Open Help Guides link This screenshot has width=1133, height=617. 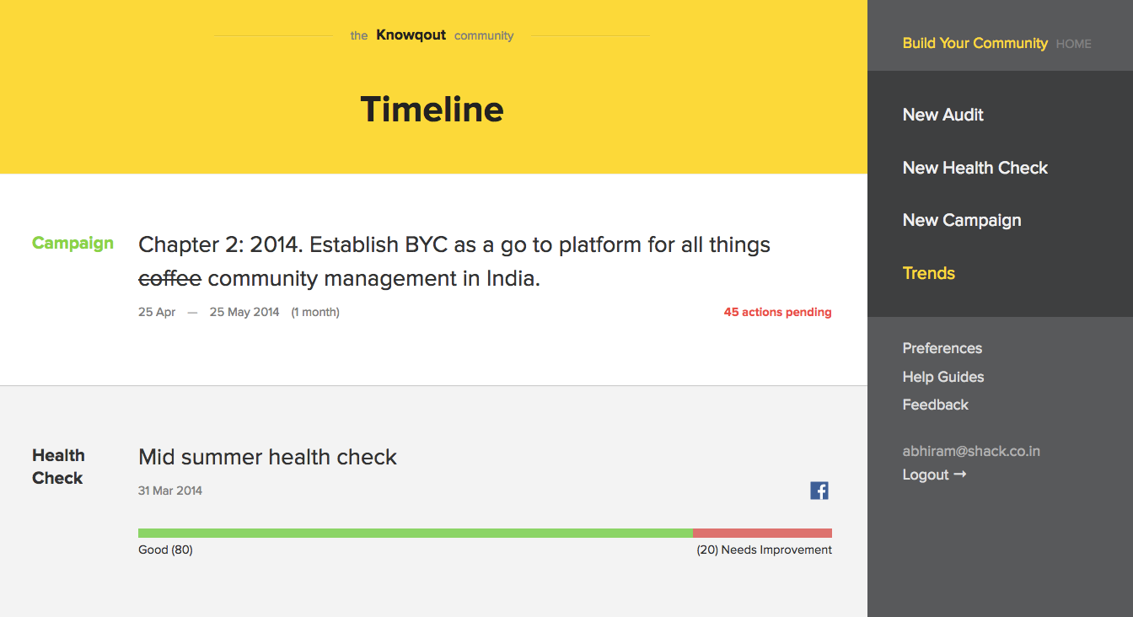point(942,377)
